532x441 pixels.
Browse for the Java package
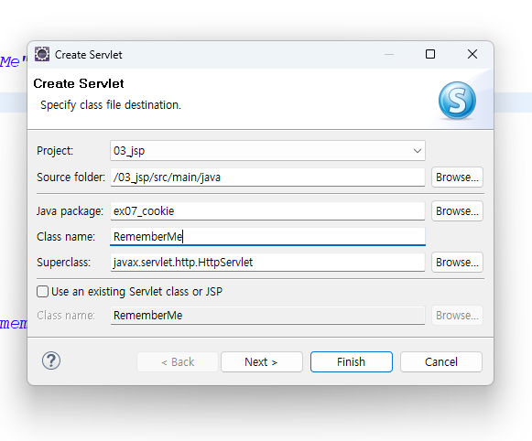457,211
